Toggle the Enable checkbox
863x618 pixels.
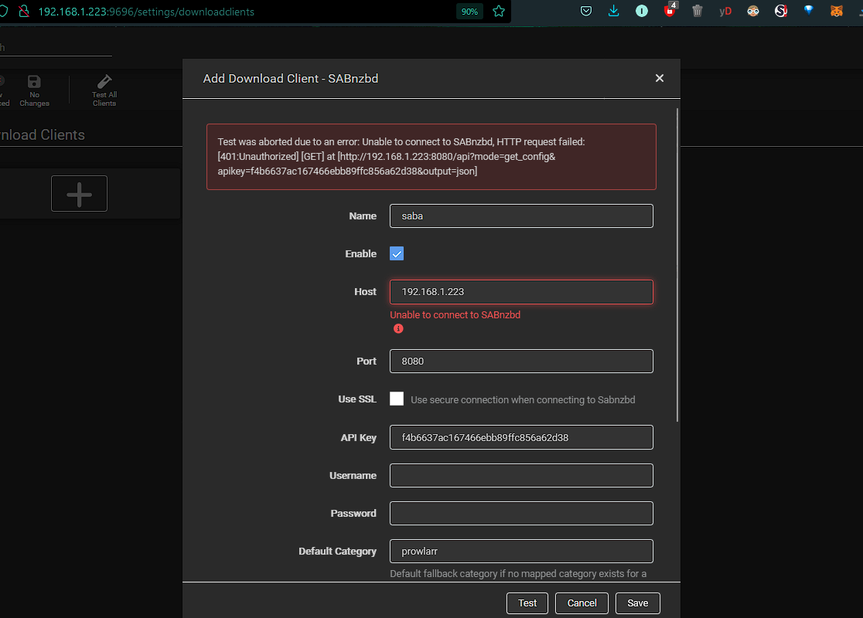point(396,253)
